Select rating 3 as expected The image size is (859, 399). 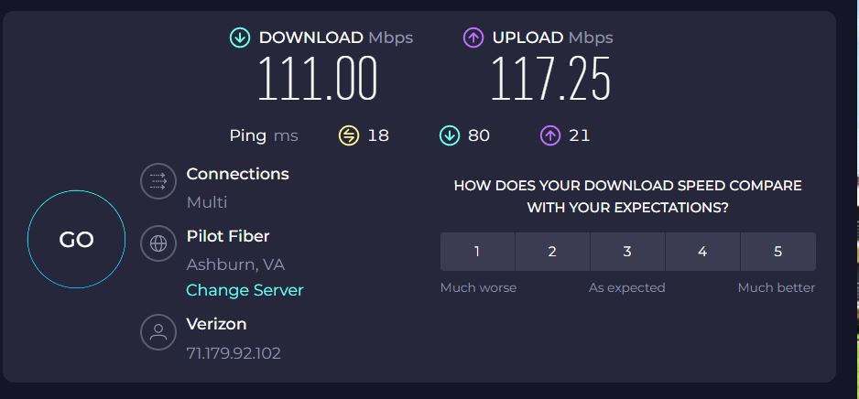(x=627, y=252)
